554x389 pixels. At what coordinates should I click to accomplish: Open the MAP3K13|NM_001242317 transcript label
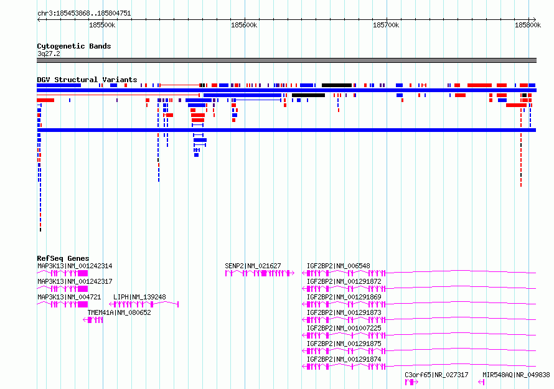(x=75, y=281)
